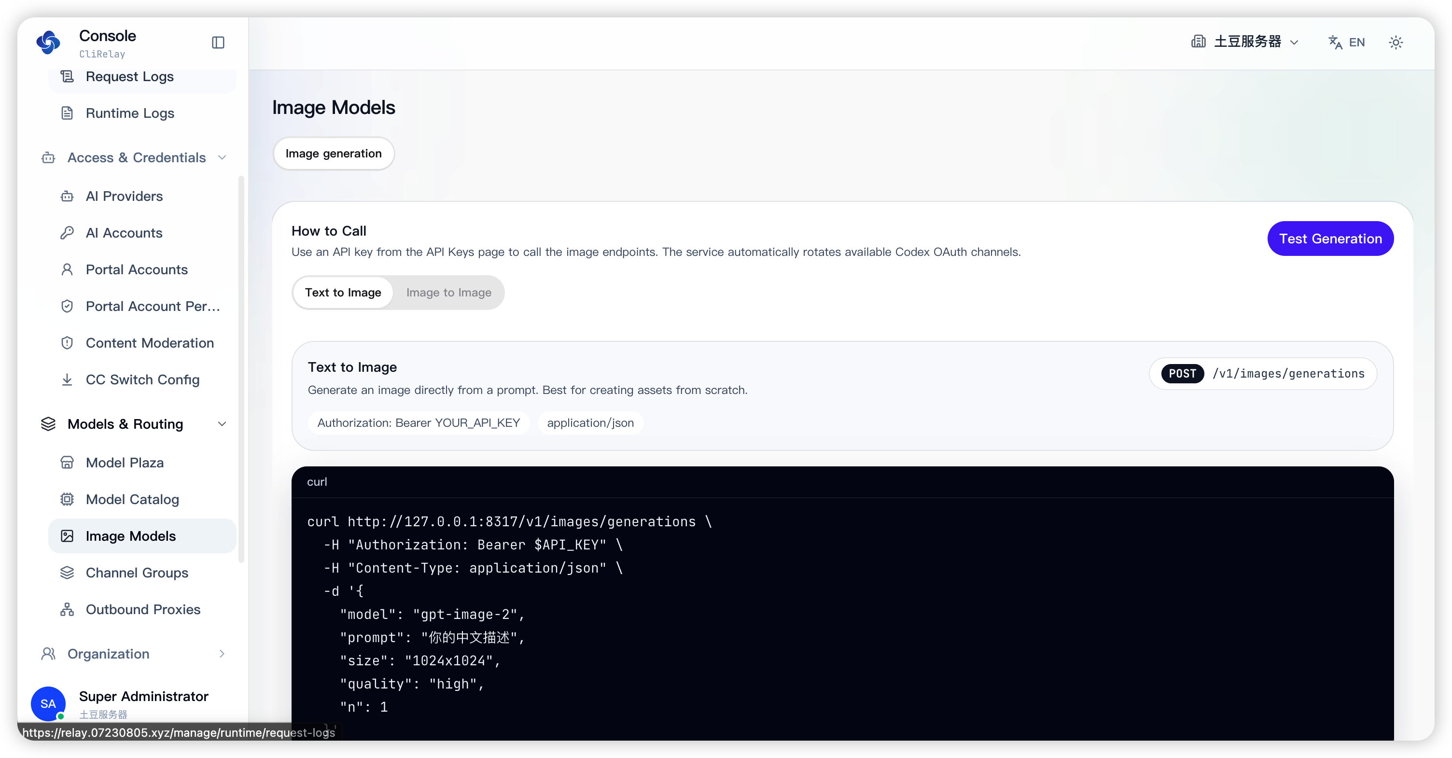This screenshot has height=758, width=1452.
Task: Go to AI Providers
Action: click(x=142, y=196)
